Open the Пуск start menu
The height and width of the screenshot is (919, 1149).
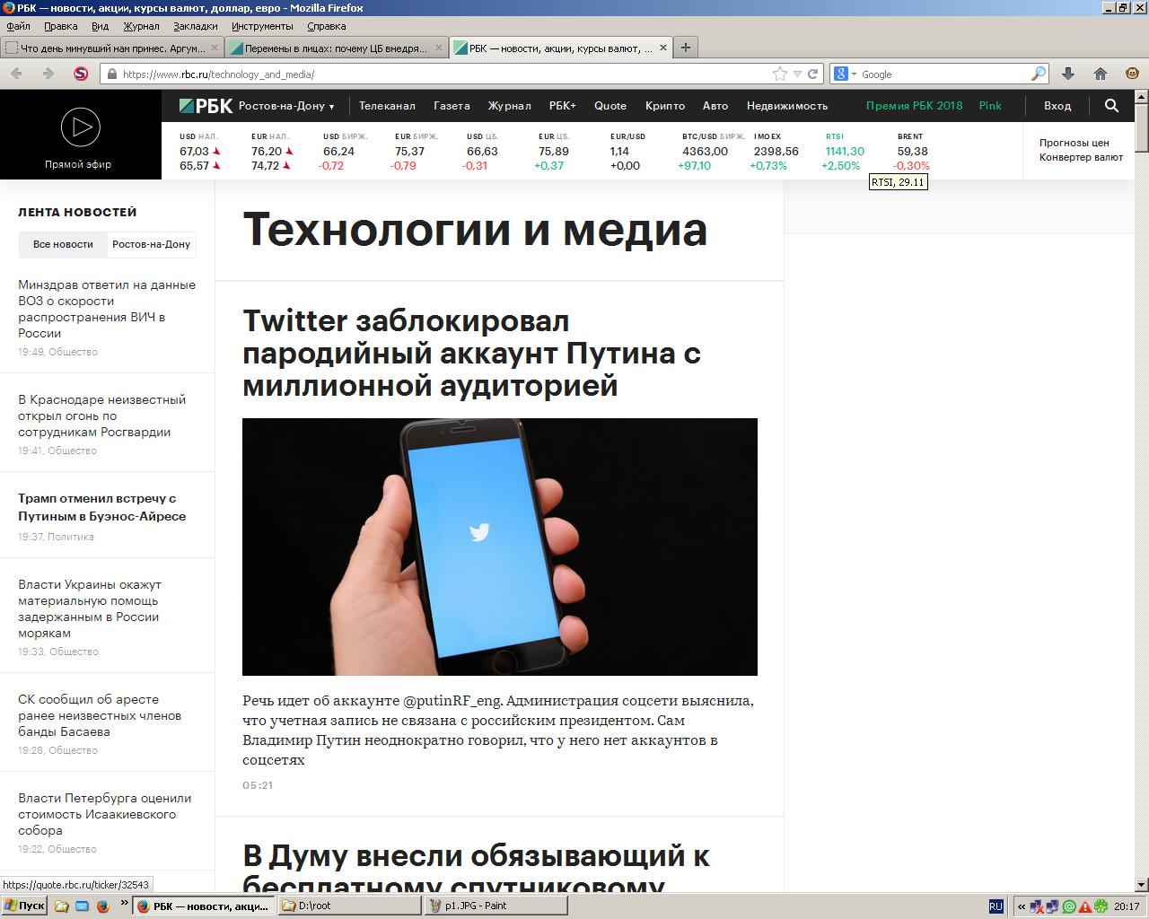click(24, 906)
